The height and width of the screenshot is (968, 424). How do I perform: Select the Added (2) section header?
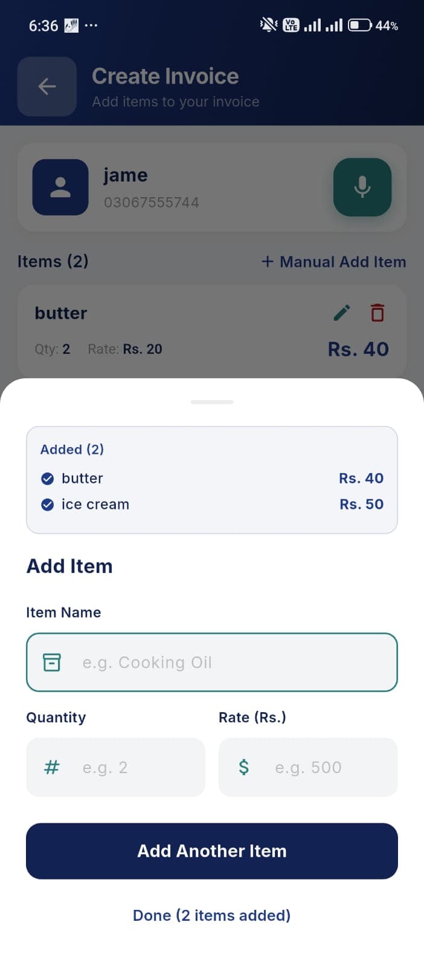click(72, 450)
